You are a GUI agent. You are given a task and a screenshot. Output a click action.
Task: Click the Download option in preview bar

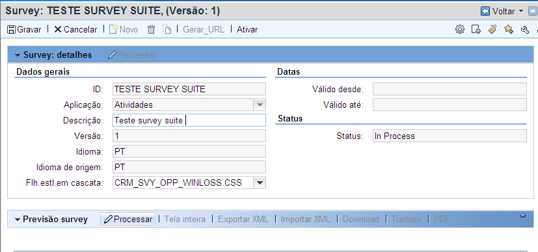click(x=361, y=219)
